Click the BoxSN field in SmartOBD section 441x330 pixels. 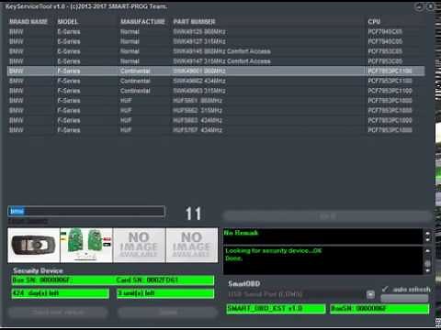tap(379, 309)
